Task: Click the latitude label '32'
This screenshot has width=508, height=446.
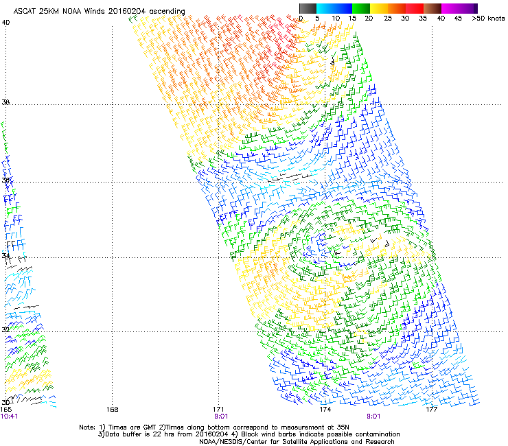Action: [x=5, y=329]
